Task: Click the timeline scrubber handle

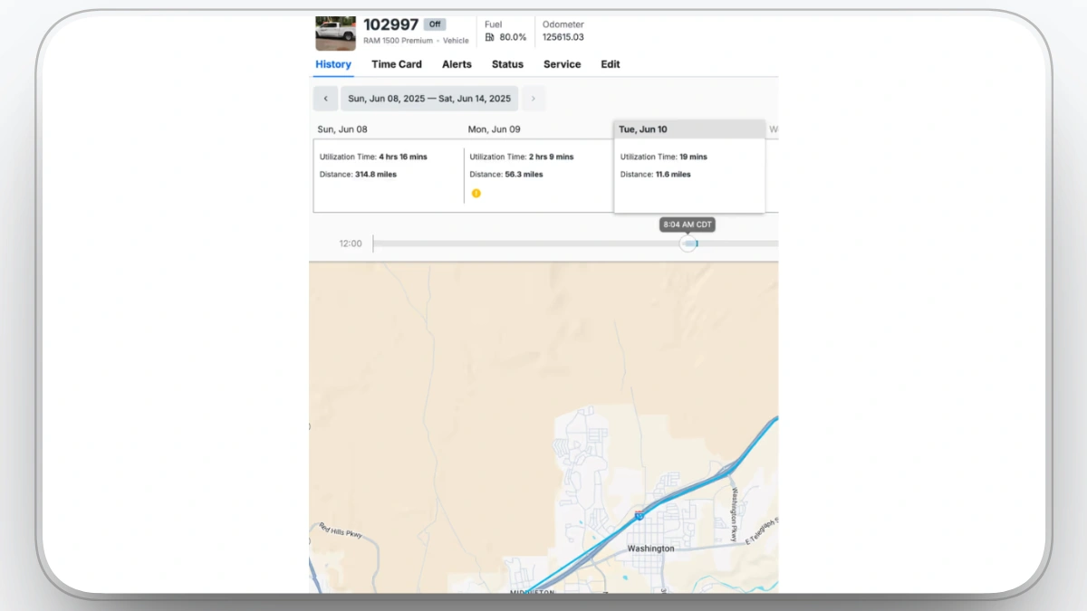Action: coord(688,243)
